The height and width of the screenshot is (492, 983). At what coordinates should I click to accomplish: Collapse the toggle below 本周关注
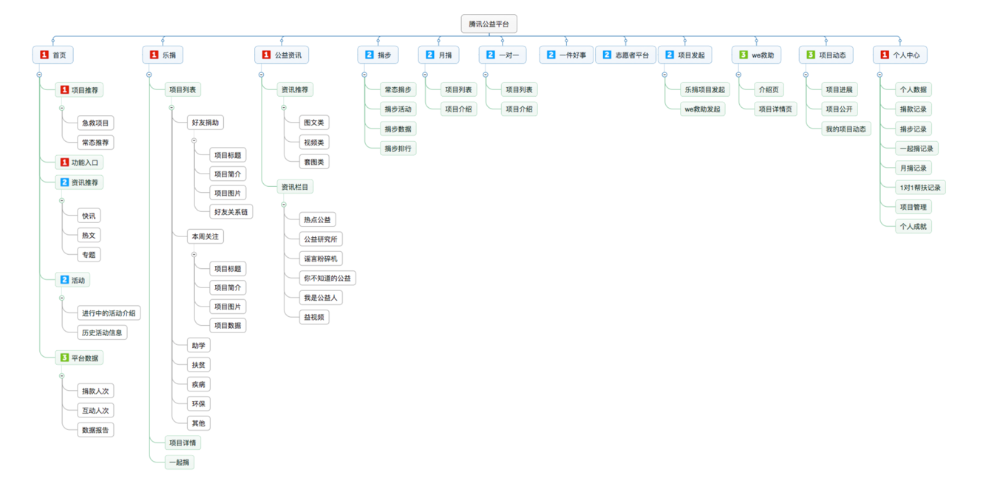194,254
